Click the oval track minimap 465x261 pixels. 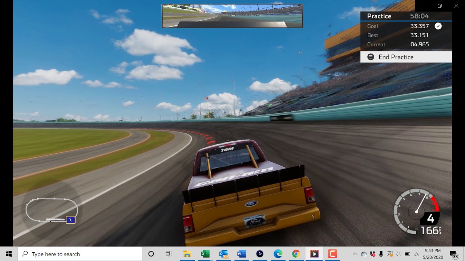pos(52,210)
